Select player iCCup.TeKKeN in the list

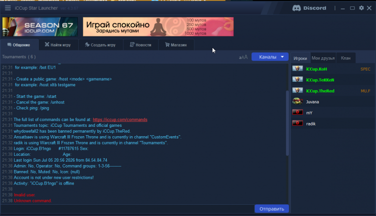pos(333,80)
